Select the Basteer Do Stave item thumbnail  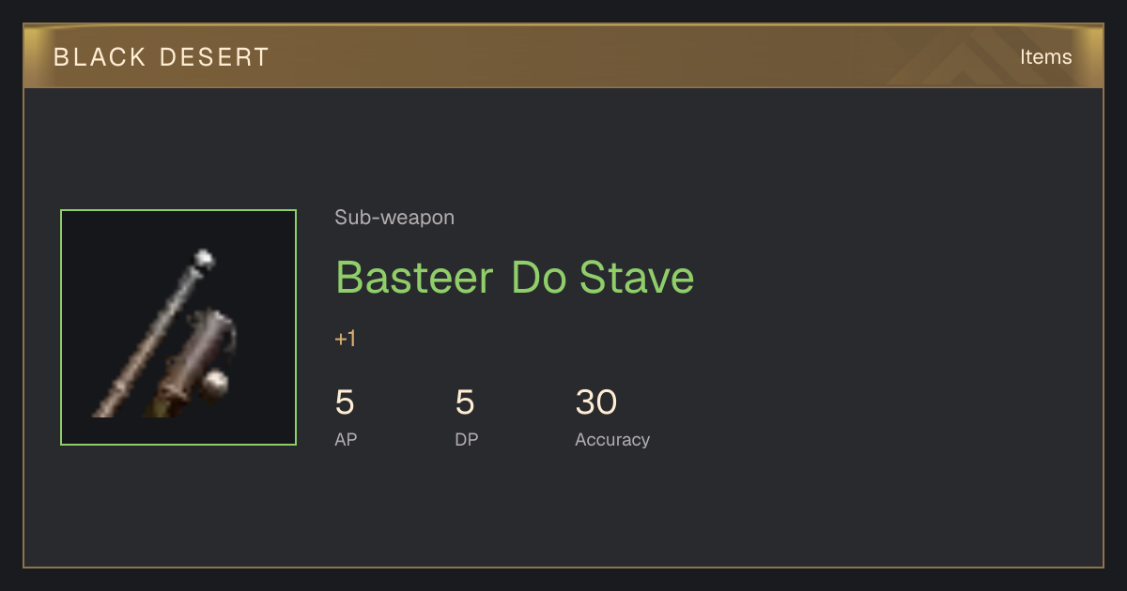point(178,327)
